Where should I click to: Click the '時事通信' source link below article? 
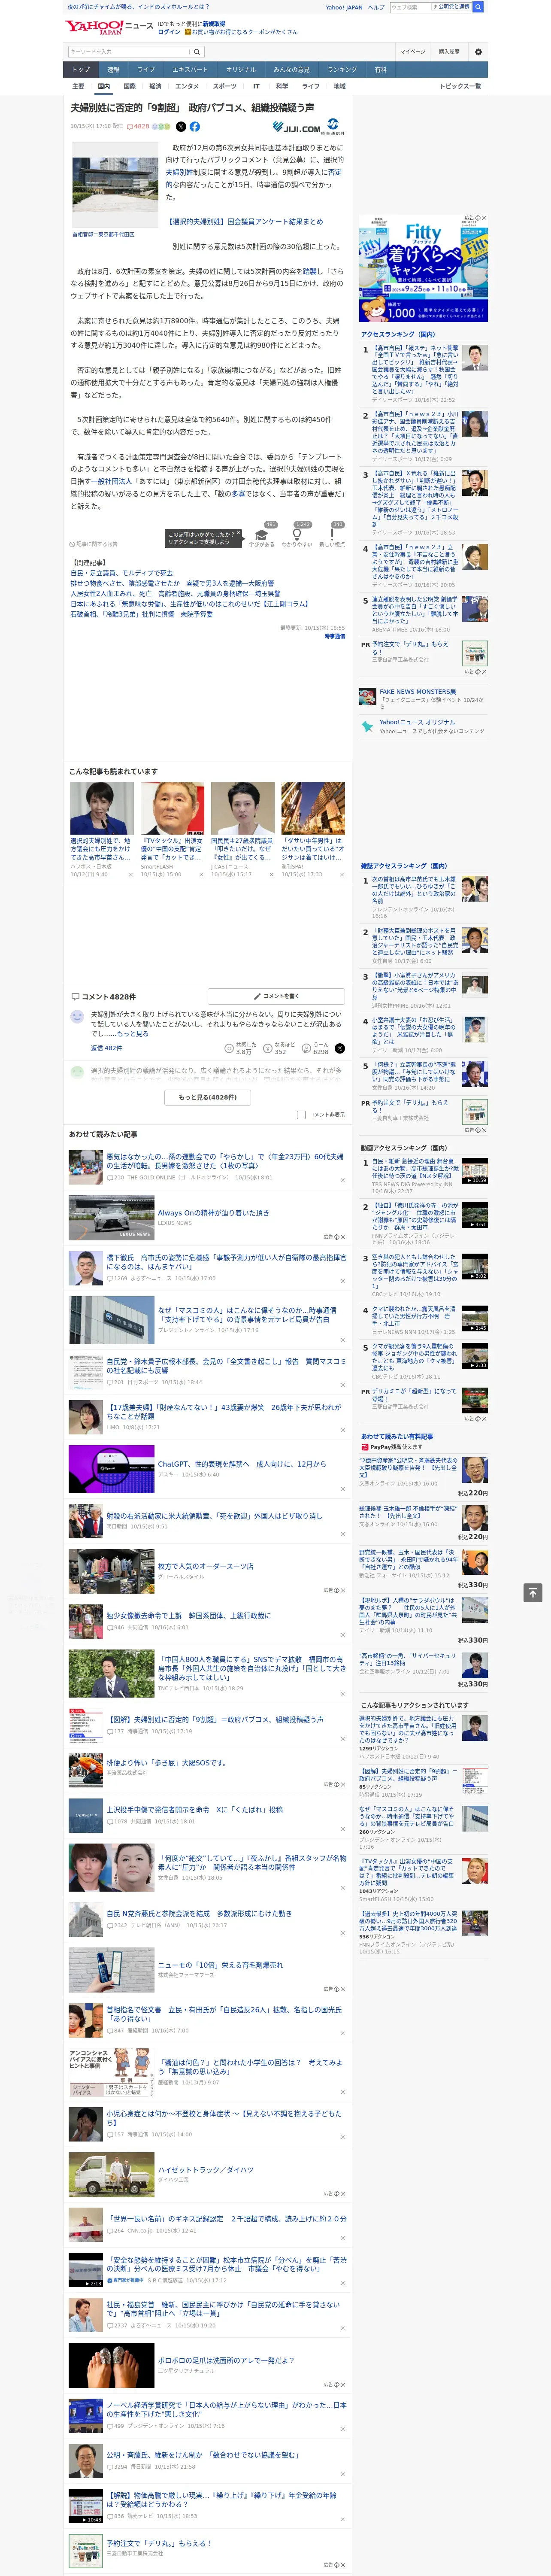[x=334, y=636]
